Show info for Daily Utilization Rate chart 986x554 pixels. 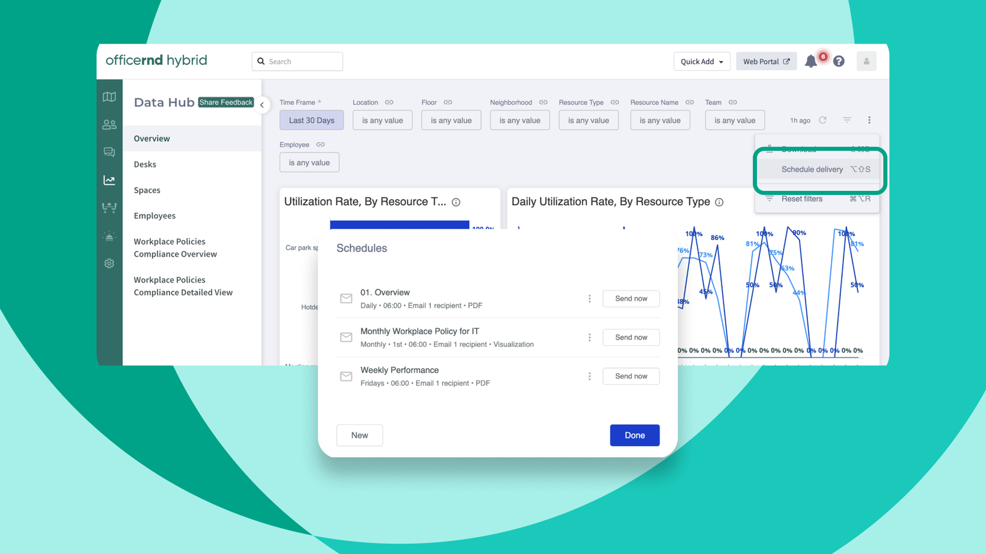pos(719,202)
